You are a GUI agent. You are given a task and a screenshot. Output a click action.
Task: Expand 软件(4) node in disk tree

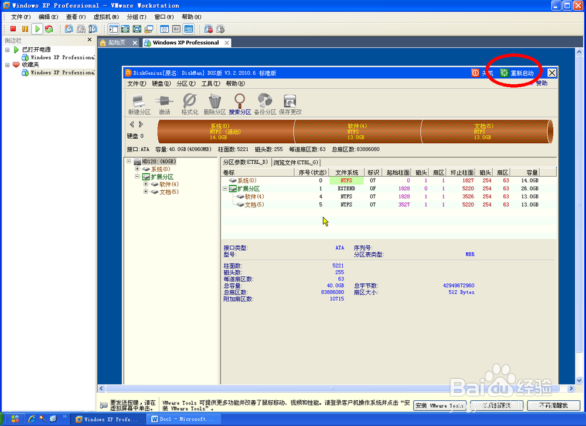click(x=146, y=184)
